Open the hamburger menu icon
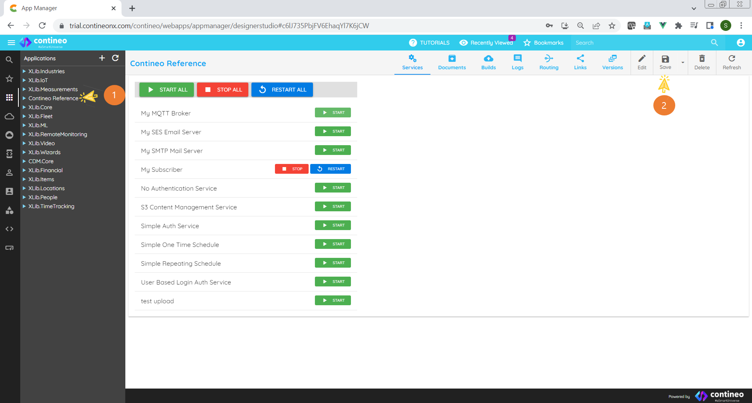752x403 pixels. (x=11, y=43)
